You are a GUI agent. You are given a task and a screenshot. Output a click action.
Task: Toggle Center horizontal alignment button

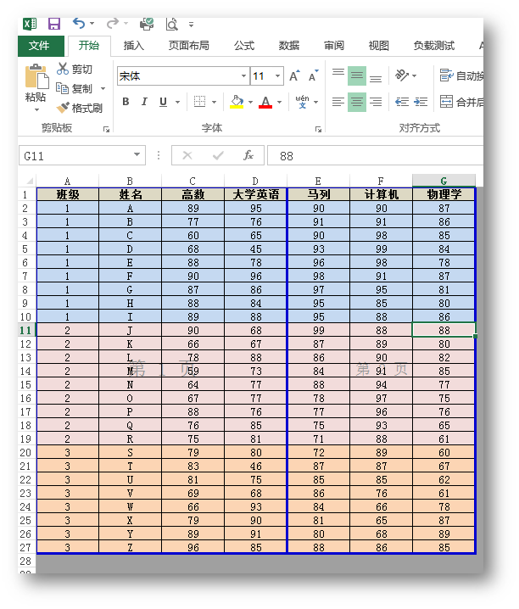(357, 102)
